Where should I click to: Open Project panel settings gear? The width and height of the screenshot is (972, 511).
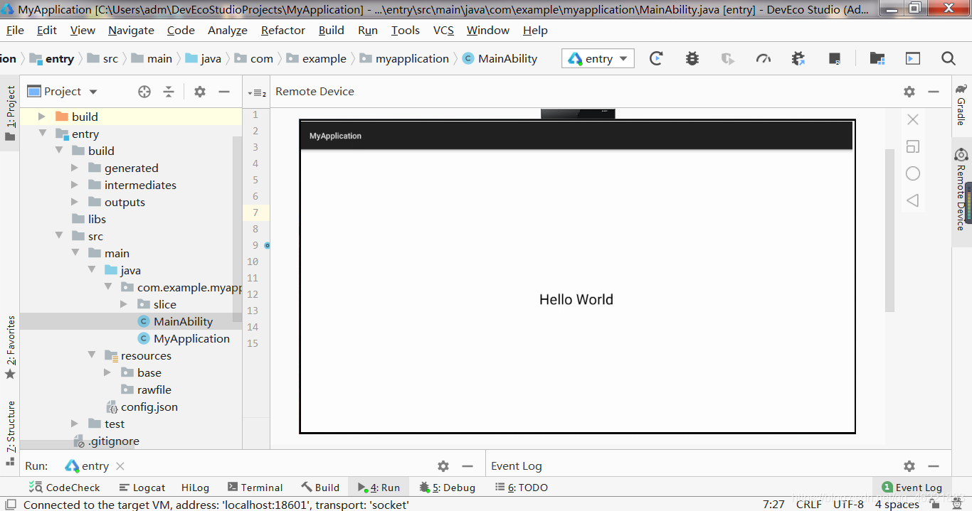click(x=200, y=92)
